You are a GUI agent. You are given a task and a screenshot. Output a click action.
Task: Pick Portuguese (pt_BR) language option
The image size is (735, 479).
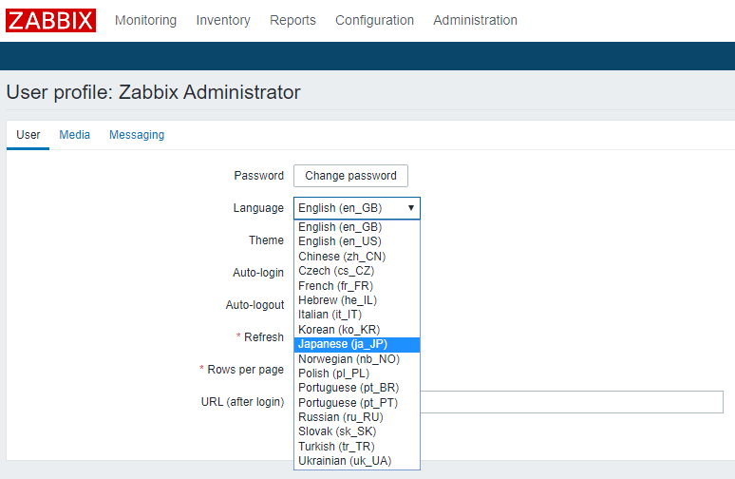[x=349, y=388]
